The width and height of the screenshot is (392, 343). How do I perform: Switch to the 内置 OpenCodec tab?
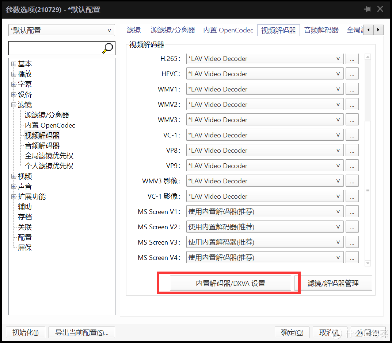[x=228, y=30]
